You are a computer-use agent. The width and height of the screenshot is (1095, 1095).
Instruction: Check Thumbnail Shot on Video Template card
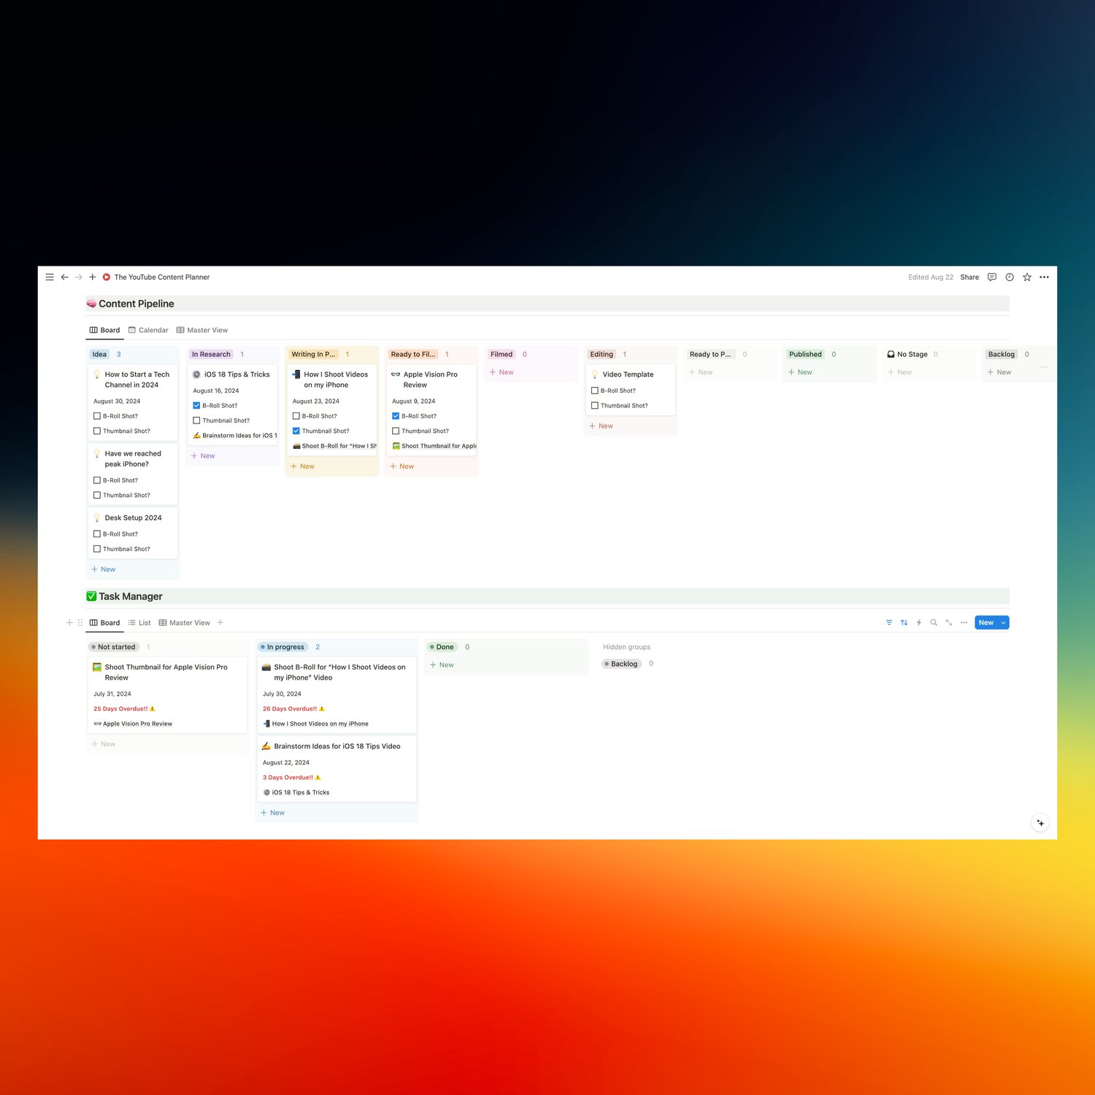pos(595,405)
